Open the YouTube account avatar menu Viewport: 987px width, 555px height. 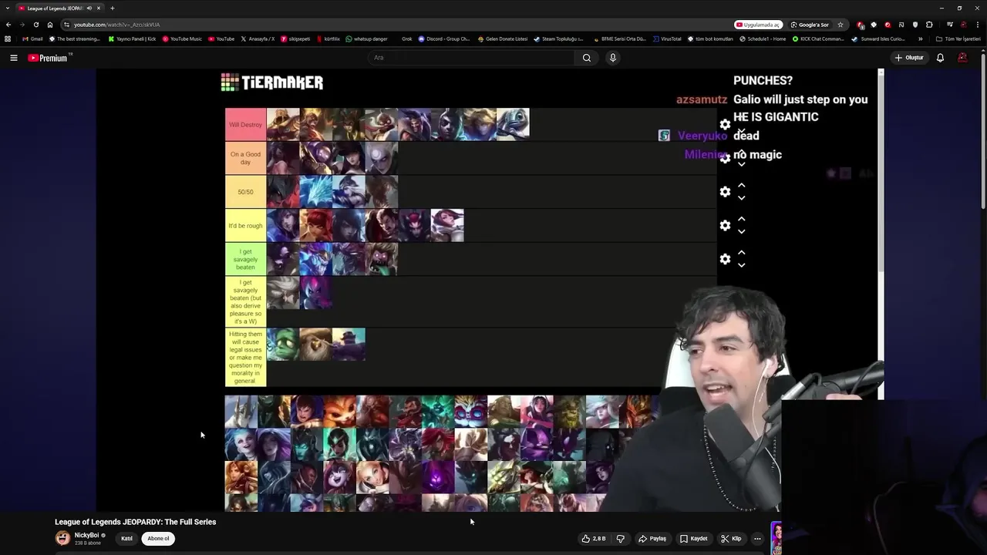point(962,58)
